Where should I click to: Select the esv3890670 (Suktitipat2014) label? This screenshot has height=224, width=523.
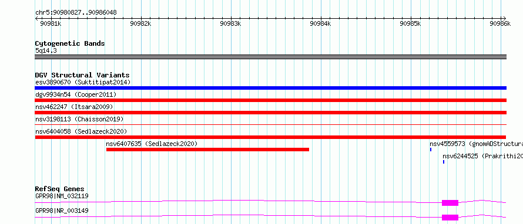(83, 82)
